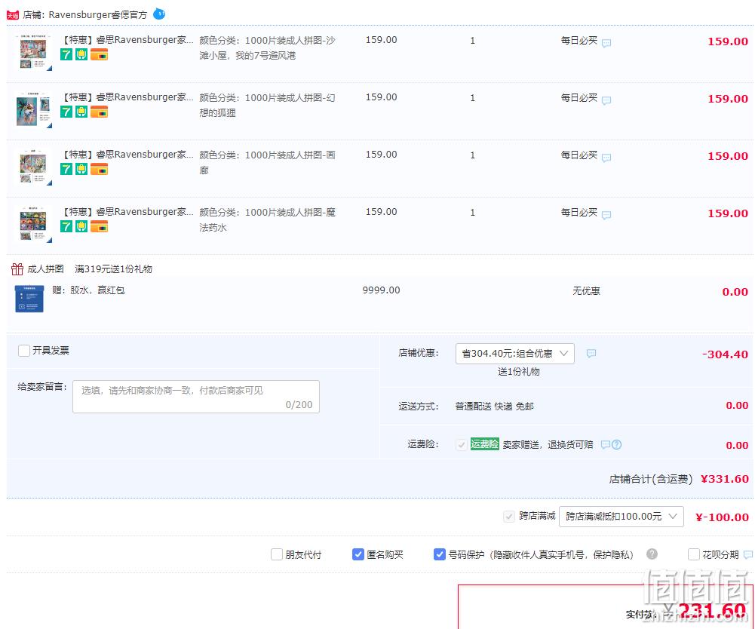
Task: Click the 魔法药水 puzzle thumbnail
Action: [34, 225]
